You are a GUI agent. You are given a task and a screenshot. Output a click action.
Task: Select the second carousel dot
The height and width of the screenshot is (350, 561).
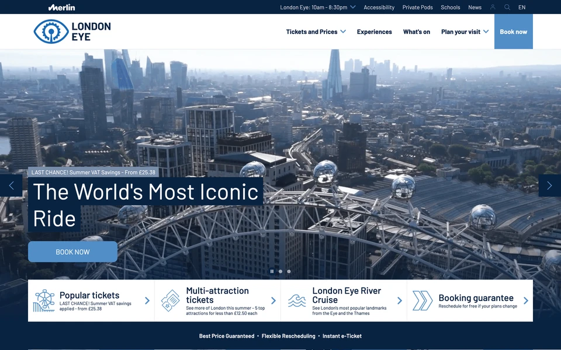pos(280,271)
